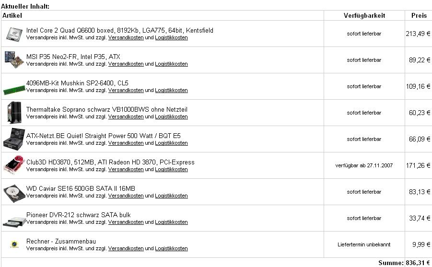The height and width of the screenshot is (267, 432).
Task: Click the ATX-Netzt.BE Quiet! Straight Power title
Action: tap(103, 136)
